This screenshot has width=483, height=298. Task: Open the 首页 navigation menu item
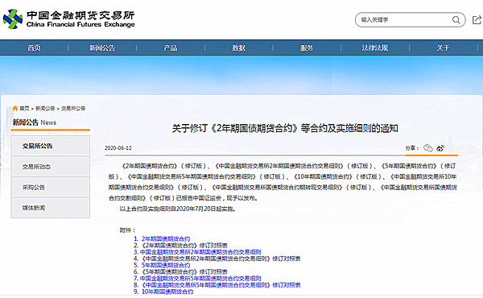[x=34, y=48]
